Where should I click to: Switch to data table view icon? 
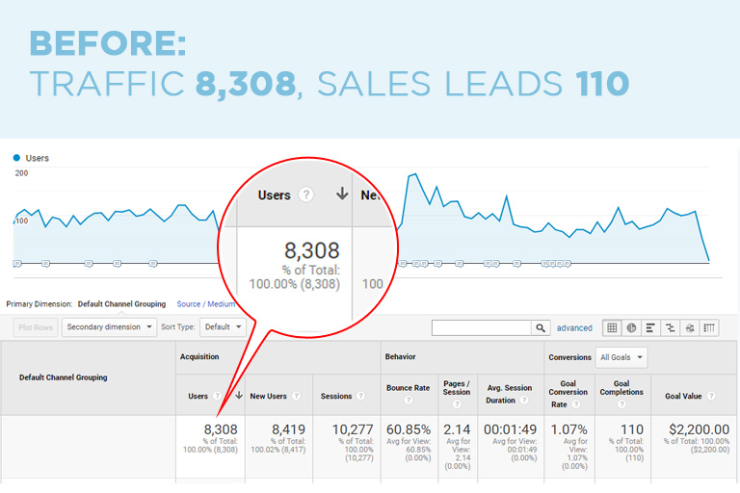[x=612, y=327]
